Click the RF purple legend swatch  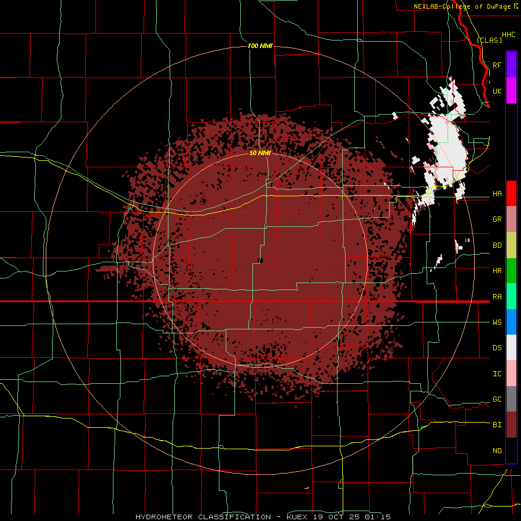(x=511, y=65)
